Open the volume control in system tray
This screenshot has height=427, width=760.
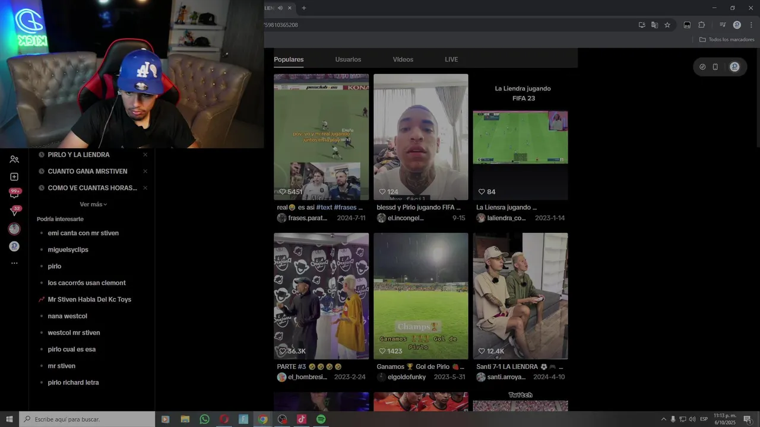click(692, 419)
